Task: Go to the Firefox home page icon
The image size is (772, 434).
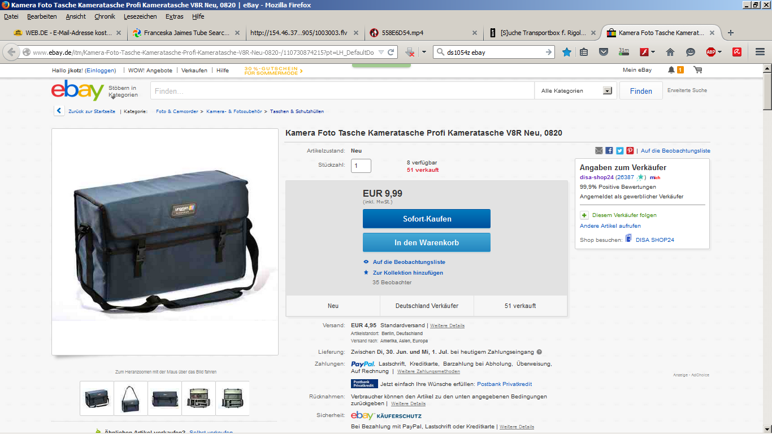Action: pyautogui.click(x=670, y=52)
